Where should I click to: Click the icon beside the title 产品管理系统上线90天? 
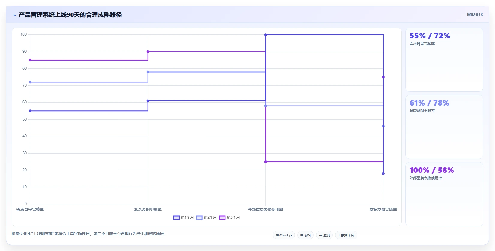click(x=14, y=15)
